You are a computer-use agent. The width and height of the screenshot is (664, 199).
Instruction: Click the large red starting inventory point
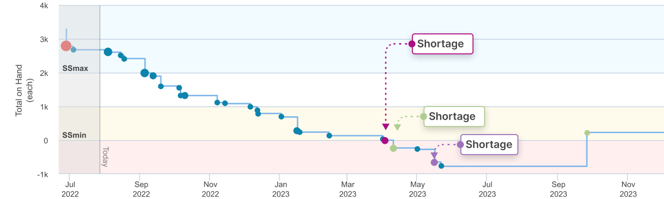pyautogui.click(x=66, y=46)
